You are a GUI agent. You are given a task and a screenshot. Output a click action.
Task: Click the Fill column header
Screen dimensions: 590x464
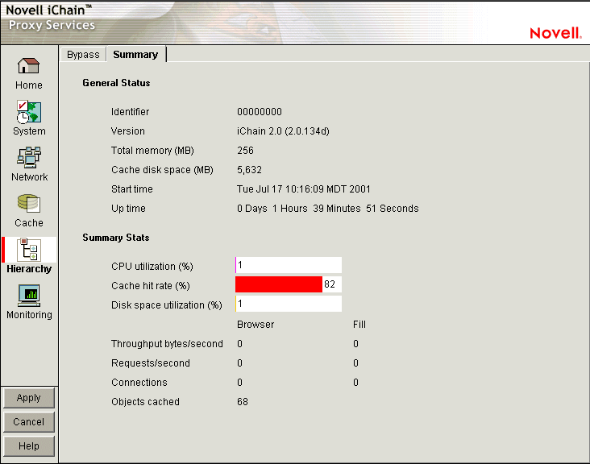coord(359,325)
